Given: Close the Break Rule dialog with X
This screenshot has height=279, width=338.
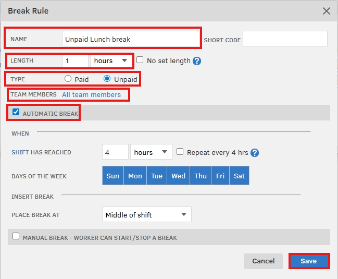Looking at the screenshot, I should tap(327, 11).
